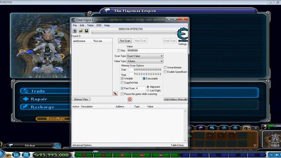Toggle the Executable checkbox

pyautogui.click(x=144, y=79)
